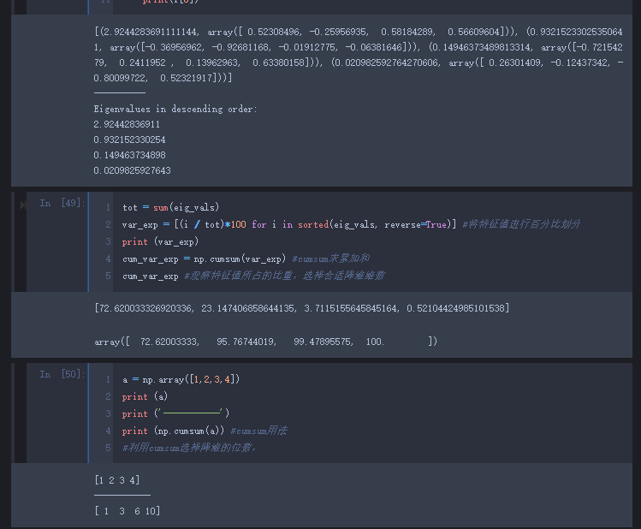Click the '[ 1 3 6 10]' cumsum output

[x=128, y=511]
